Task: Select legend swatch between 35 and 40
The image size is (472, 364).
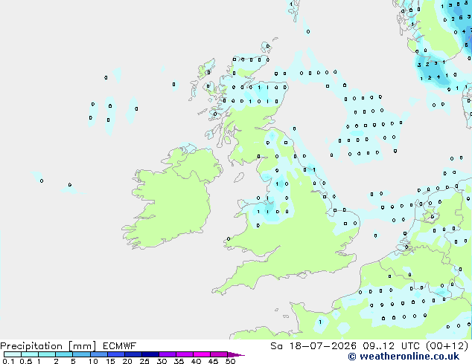Action: pyautogui.click(x=184, y=354)
